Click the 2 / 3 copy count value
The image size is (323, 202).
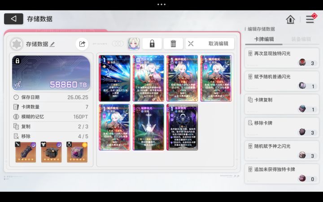click(83, 126)
